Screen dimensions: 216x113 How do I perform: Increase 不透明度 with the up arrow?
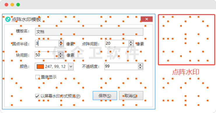coord(140,65)
